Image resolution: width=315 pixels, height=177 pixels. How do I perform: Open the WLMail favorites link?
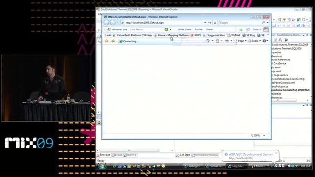coord(234,35)
